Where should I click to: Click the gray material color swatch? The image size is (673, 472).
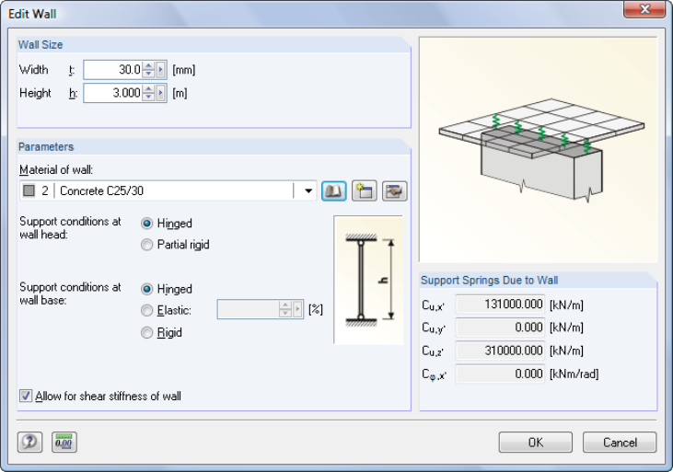(29, 191)
